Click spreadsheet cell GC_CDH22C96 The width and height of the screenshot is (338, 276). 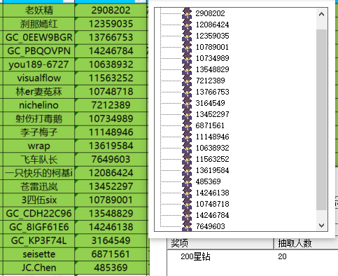[x=38, y=213]
